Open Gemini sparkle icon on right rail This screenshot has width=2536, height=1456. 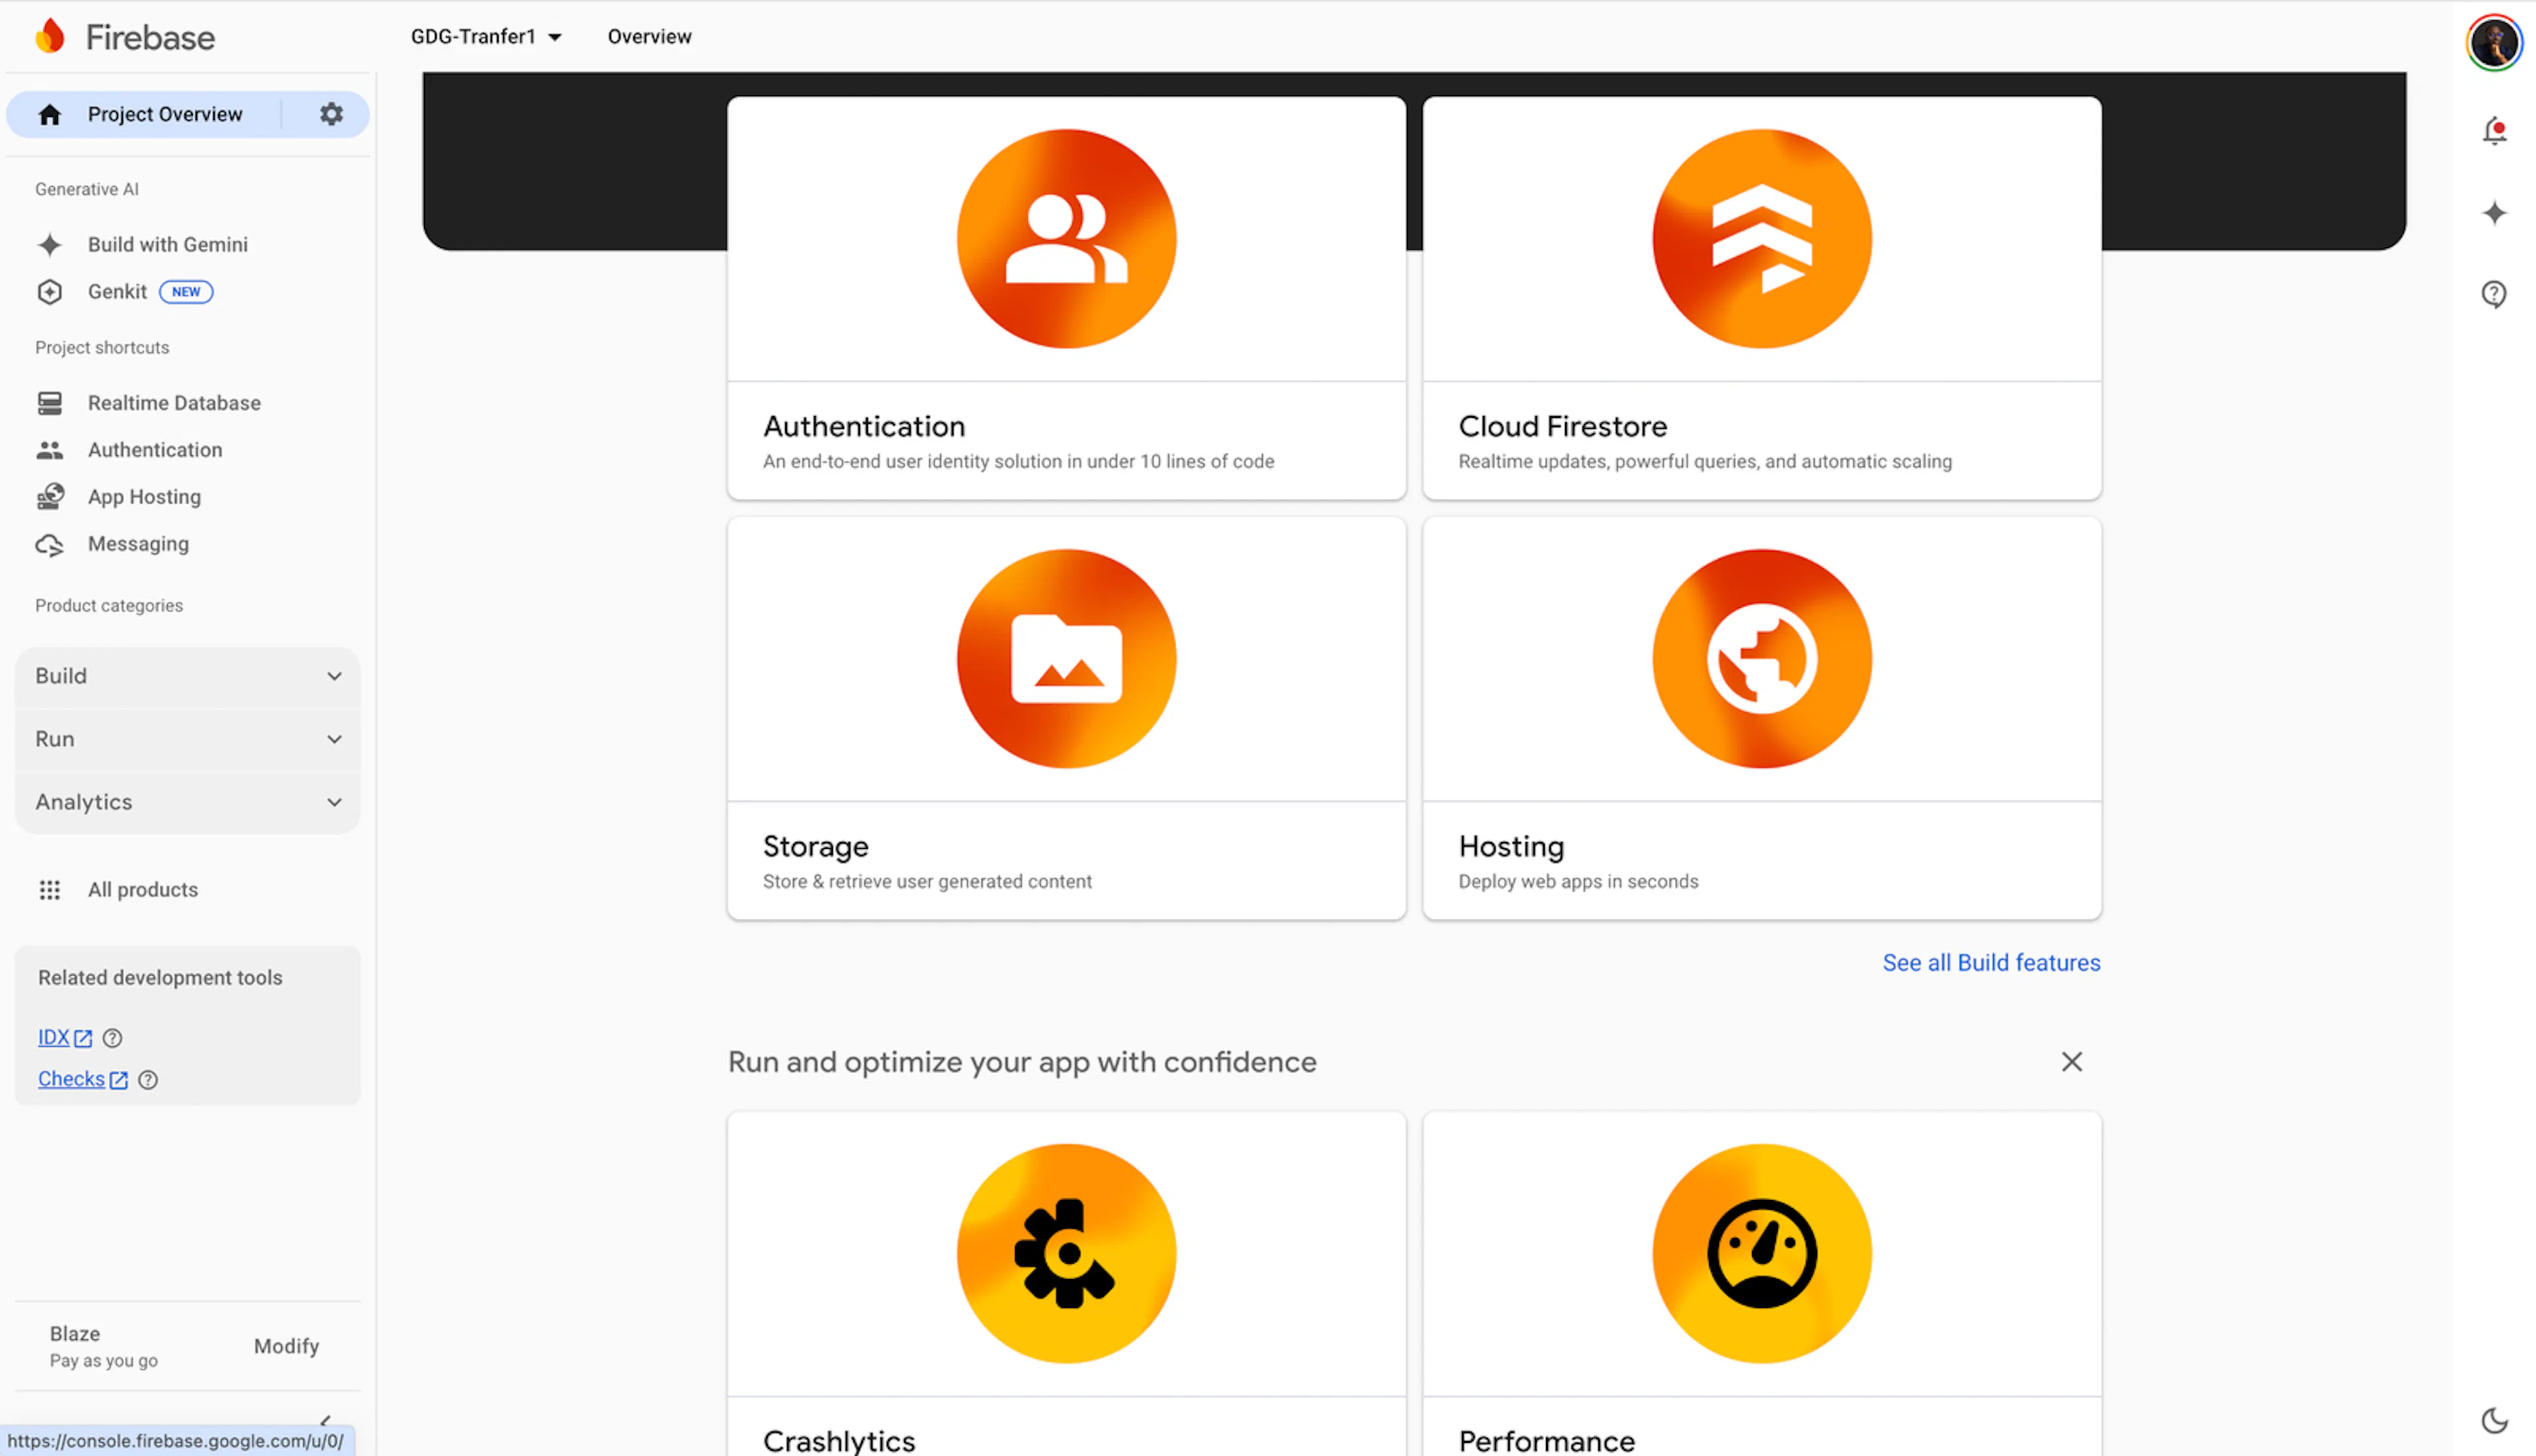[x=2494, y=213]
